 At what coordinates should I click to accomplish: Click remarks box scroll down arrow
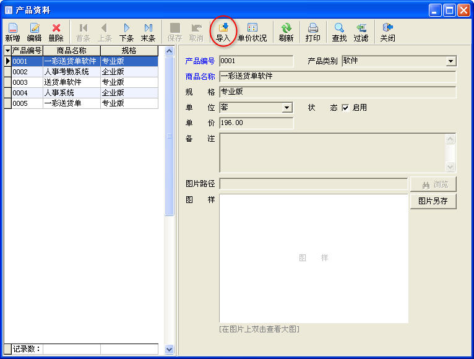pyautogui.click(x=450, y=167)
